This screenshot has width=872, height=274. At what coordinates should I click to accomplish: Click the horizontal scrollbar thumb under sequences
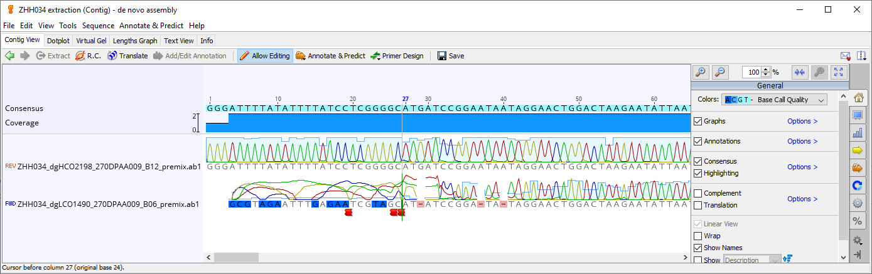coord(236,257)
